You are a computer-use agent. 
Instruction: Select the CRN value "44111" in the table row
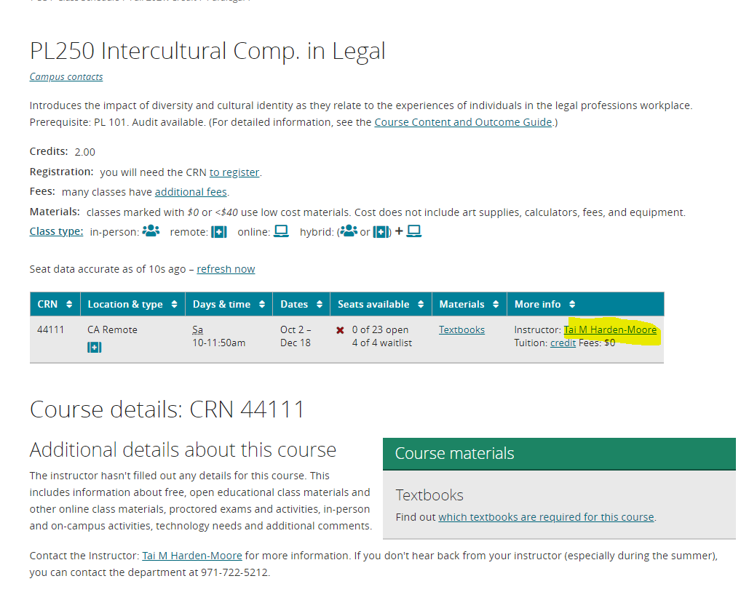pos(50,330)
